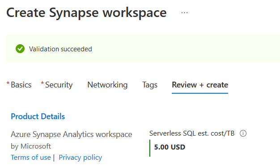Click the by Microsoft text

[x=31, y=146]
